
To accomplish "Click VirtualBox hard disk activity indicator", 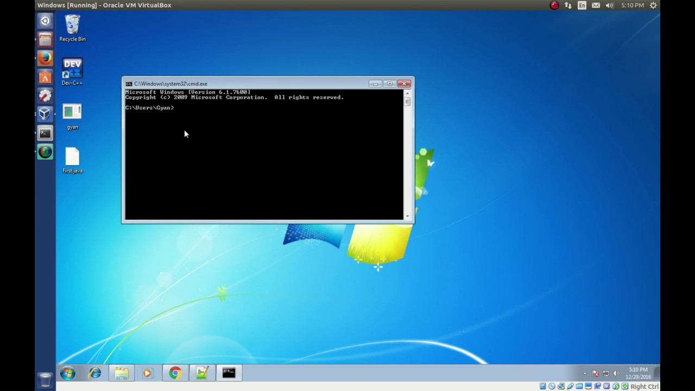I will 543,386.
